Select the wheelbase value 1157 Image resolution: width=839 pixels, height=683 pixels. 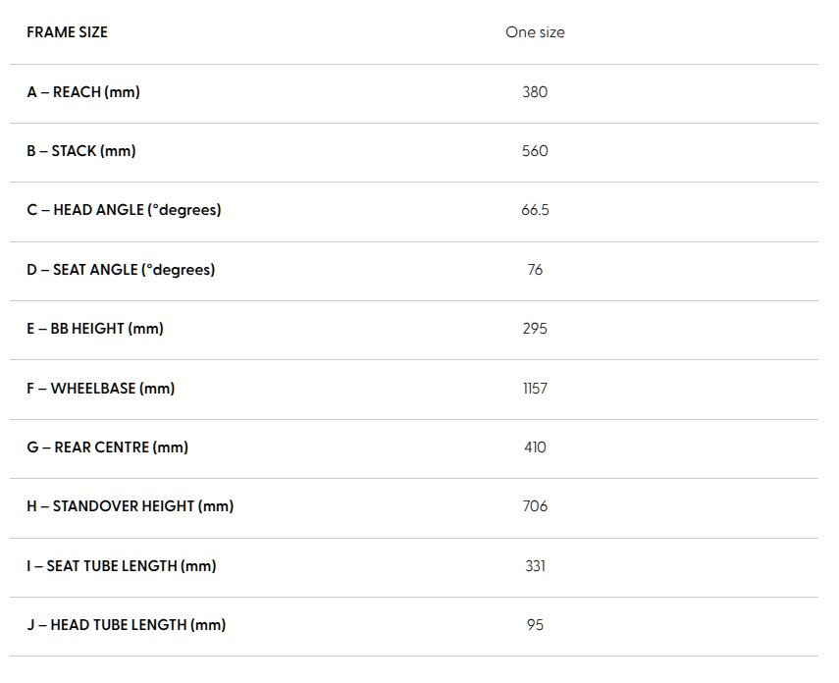pos(535,389)
